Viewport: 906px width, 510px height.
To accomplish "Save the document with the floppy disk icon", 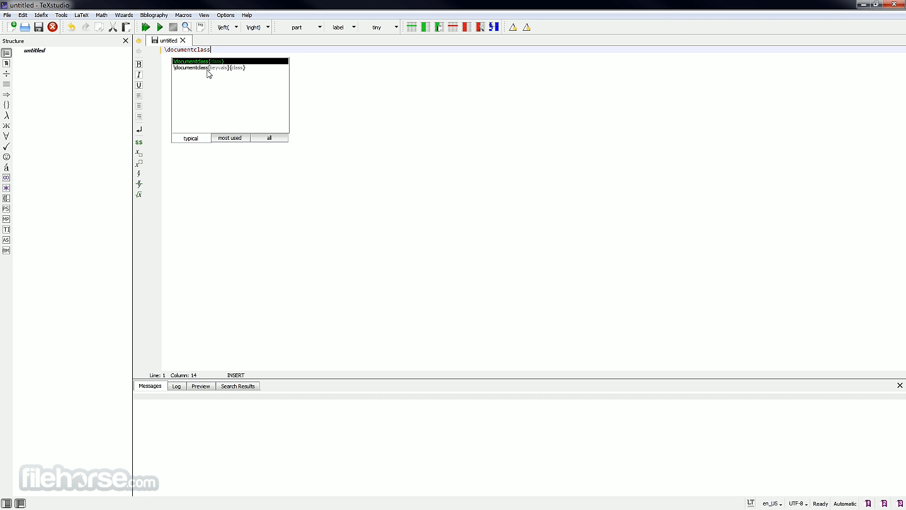I will [x=38, y=27].
